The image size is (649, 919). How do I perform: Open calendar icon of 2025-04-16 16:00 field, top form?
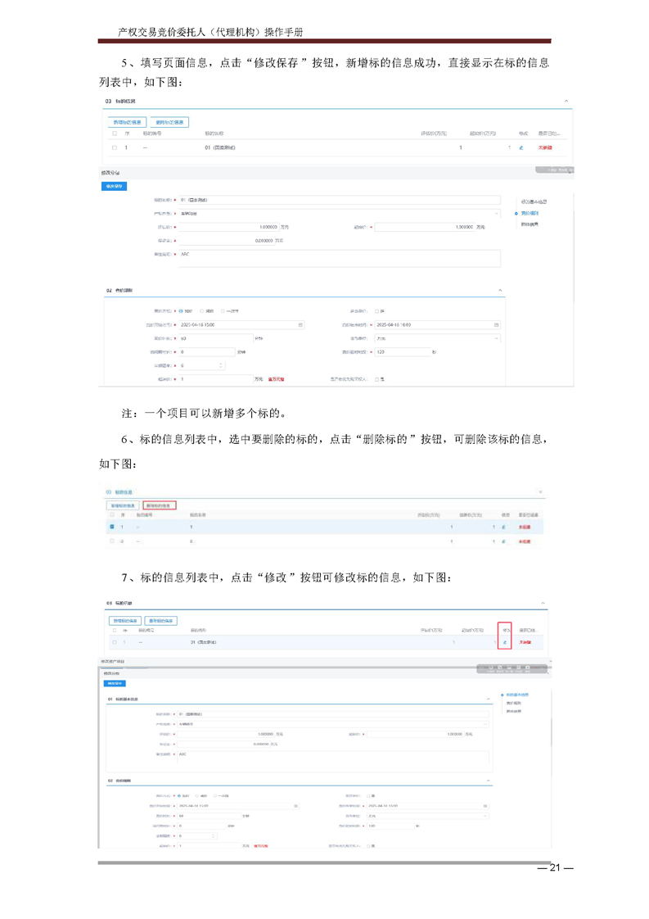click(496, 325)
